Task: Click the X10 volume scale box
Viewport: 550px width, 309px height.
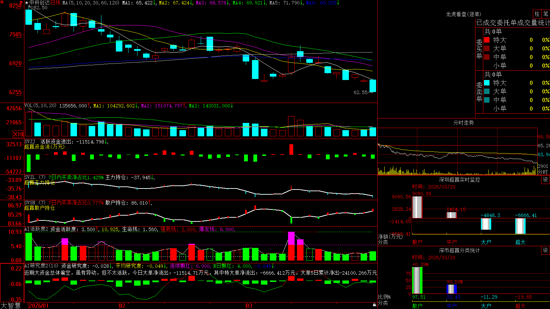Action: tap(18, 134)
